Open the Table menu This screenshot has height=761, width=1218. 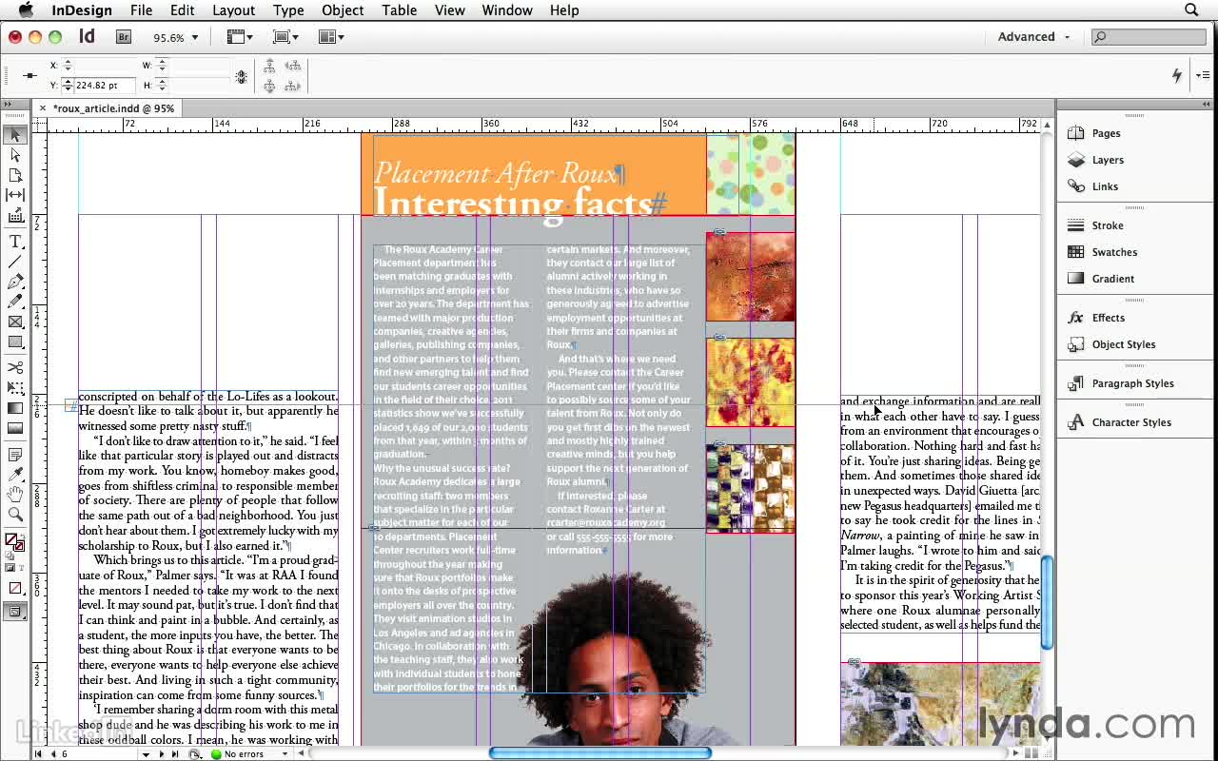399,10
